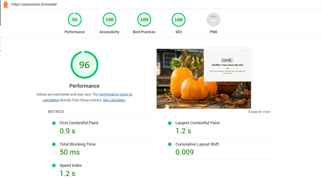This screenshot has height=180, width=321.
Task: Expand the First Contentful Paint metric
Action: tap(79, 123)
